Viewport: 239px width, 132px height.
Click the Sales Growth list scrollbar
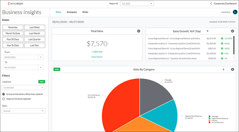click(234, 45)
